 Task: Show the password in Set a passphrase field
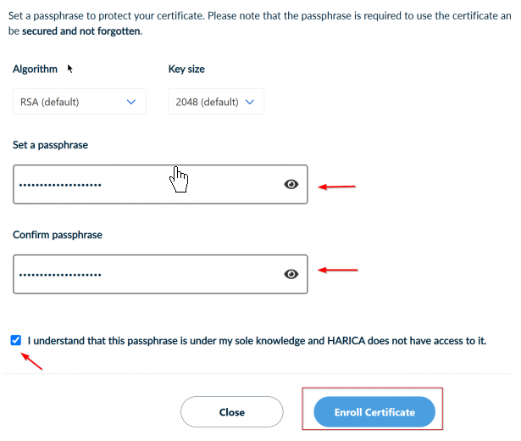click(x=291, y=184)
